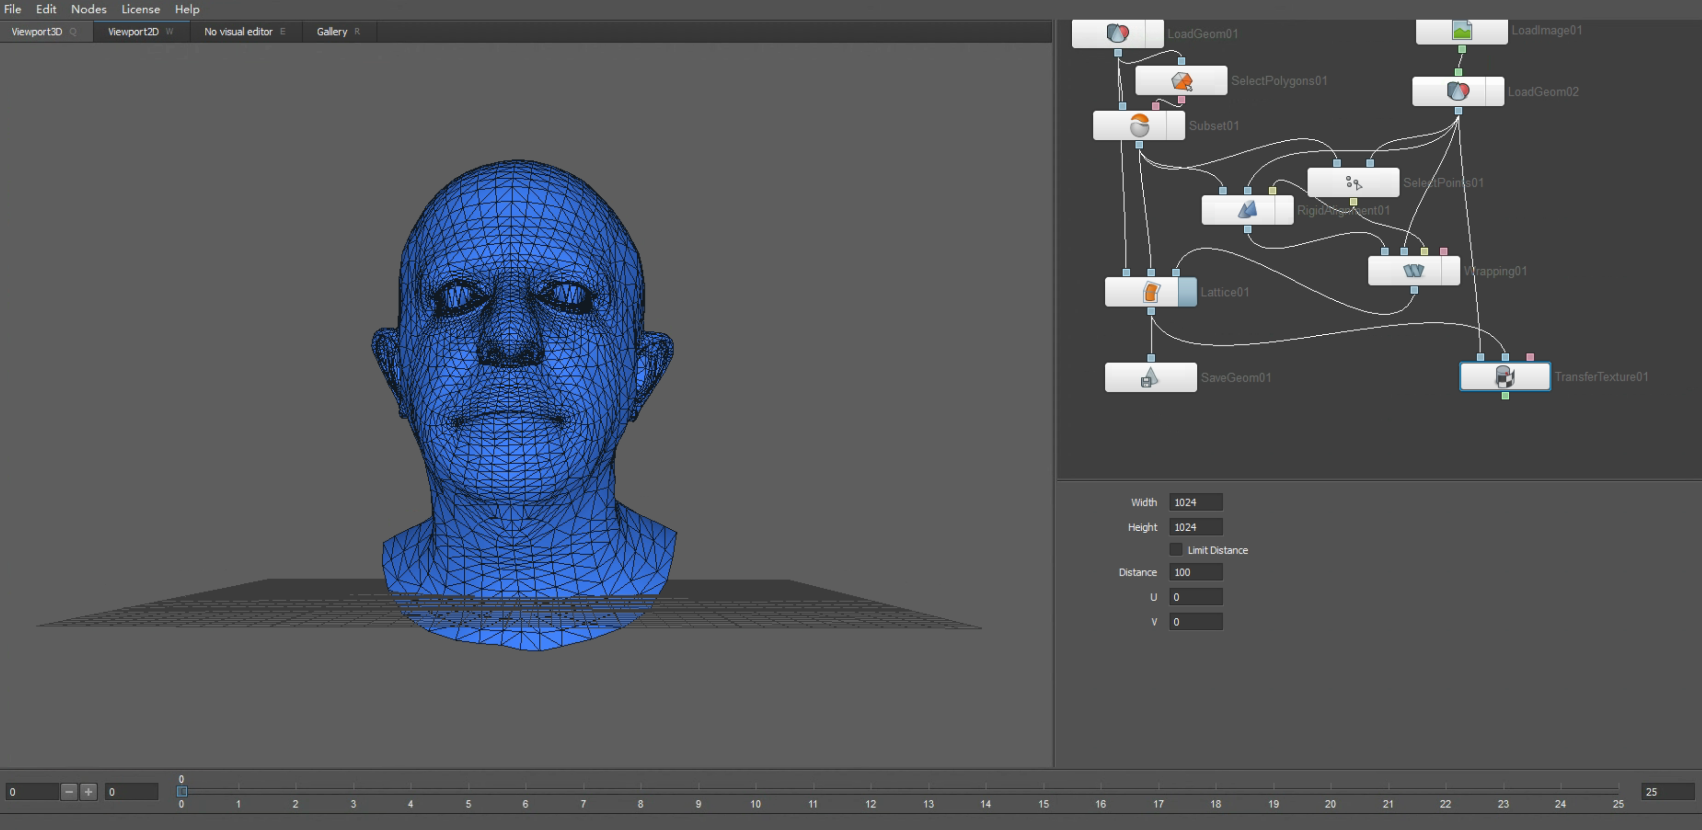
Task: Click the timeline slider handle at frame 0
Action: [x=182, y=791]
